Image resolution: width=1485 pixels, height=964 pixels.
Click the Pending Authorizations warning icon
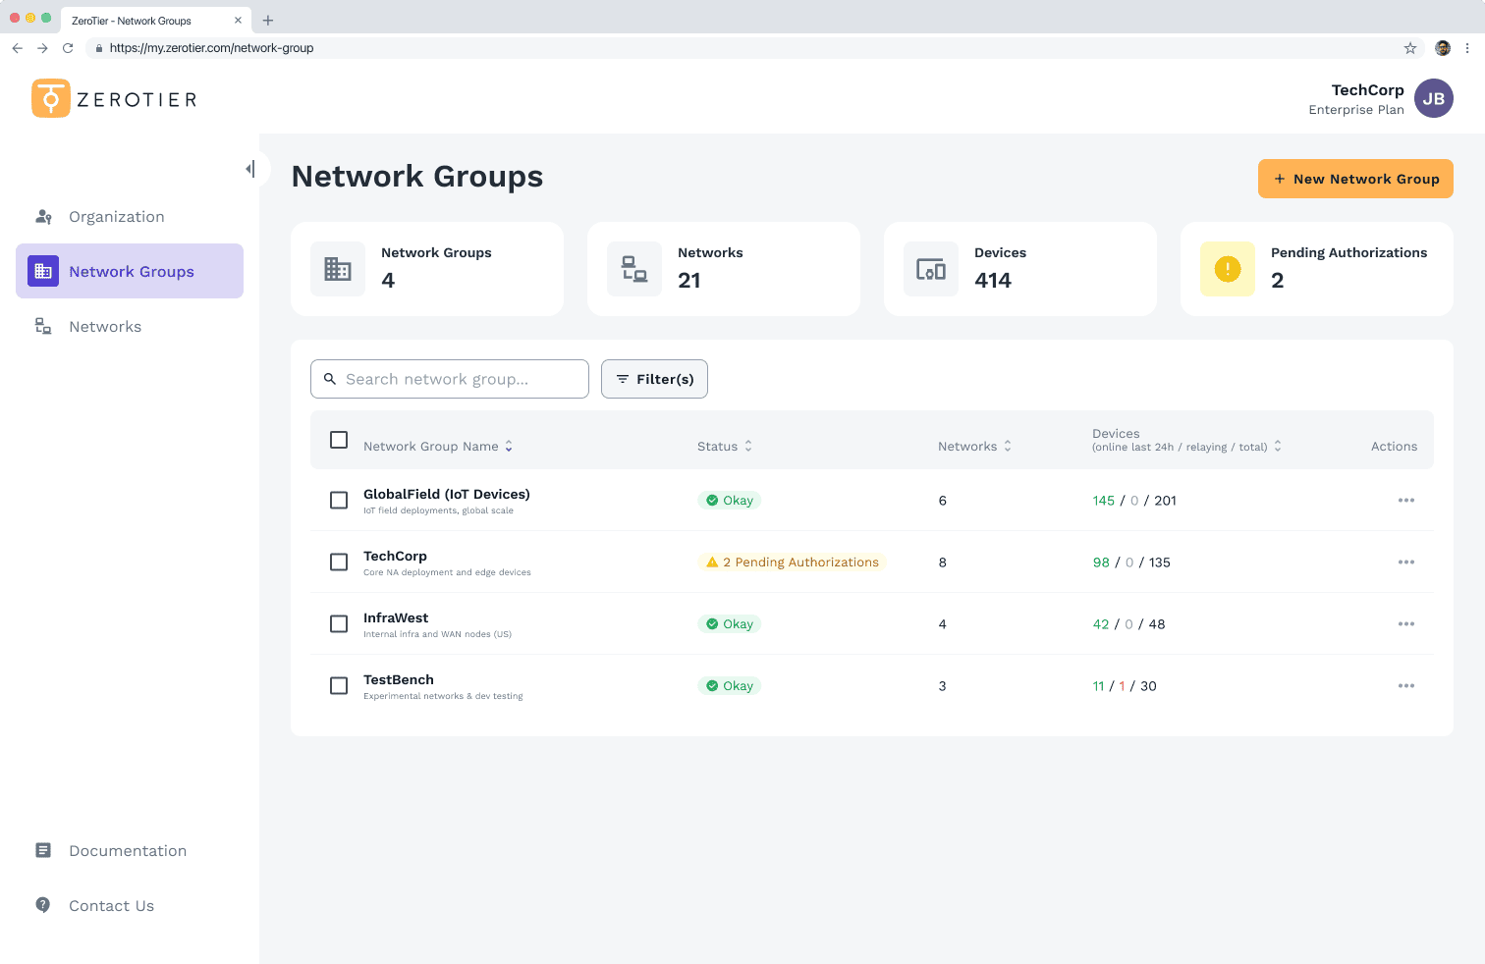1227,269
